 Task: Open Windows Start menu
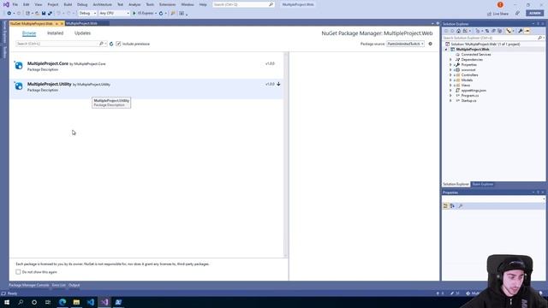pos(7,302)
